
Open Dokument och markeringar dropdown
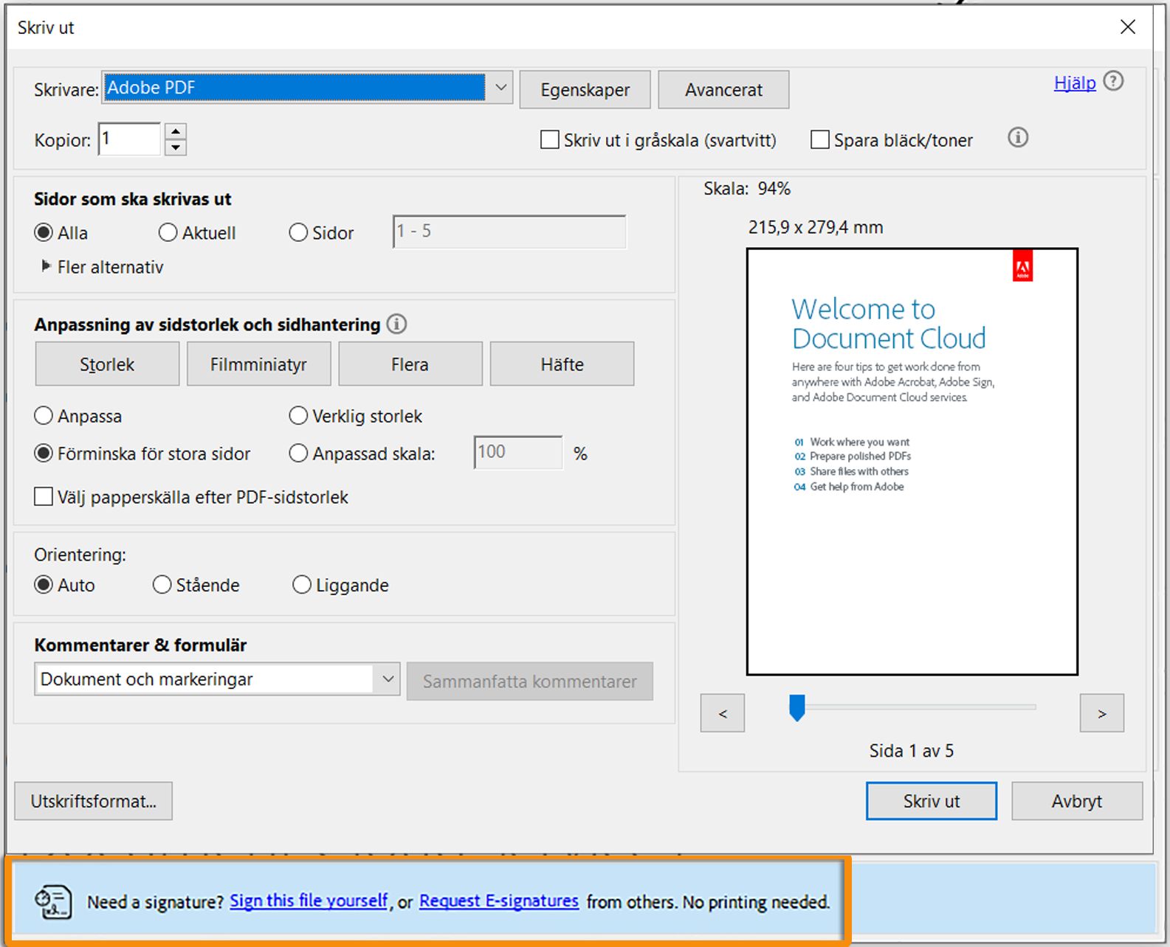point(217,679)
